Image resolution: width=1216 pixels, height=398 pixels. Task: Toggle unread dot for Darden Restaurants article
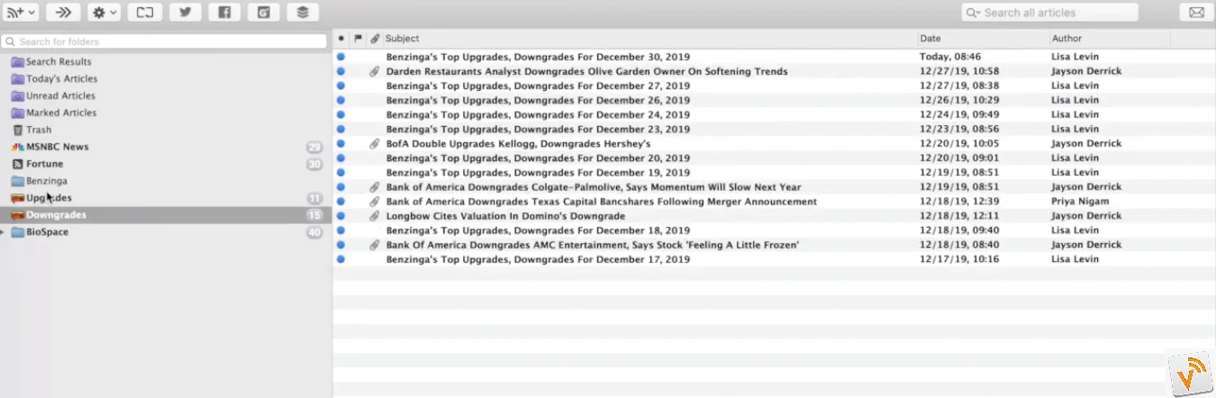pos(340,71)
